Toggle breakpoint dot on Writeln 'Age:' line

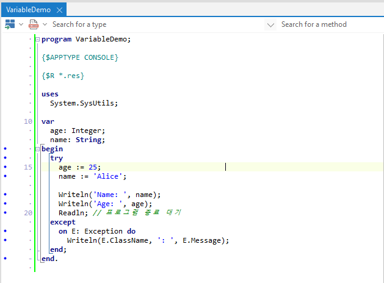coord(5,204)
